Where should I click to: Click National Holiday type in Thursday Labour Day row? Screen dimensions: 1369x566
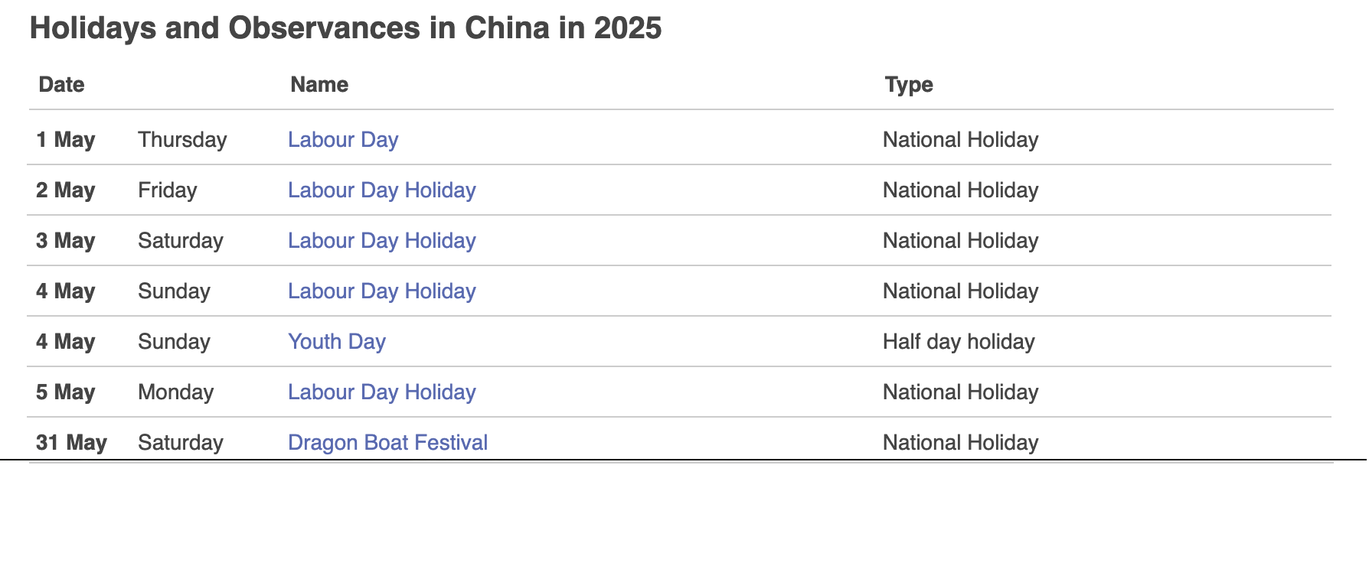click(x=961, y=139)
